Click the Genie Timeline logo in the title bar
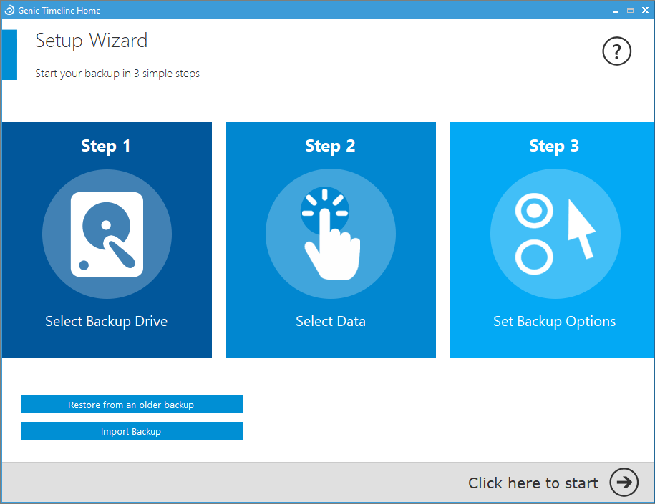The image size is (655, 504). click(x=9, y=9)
